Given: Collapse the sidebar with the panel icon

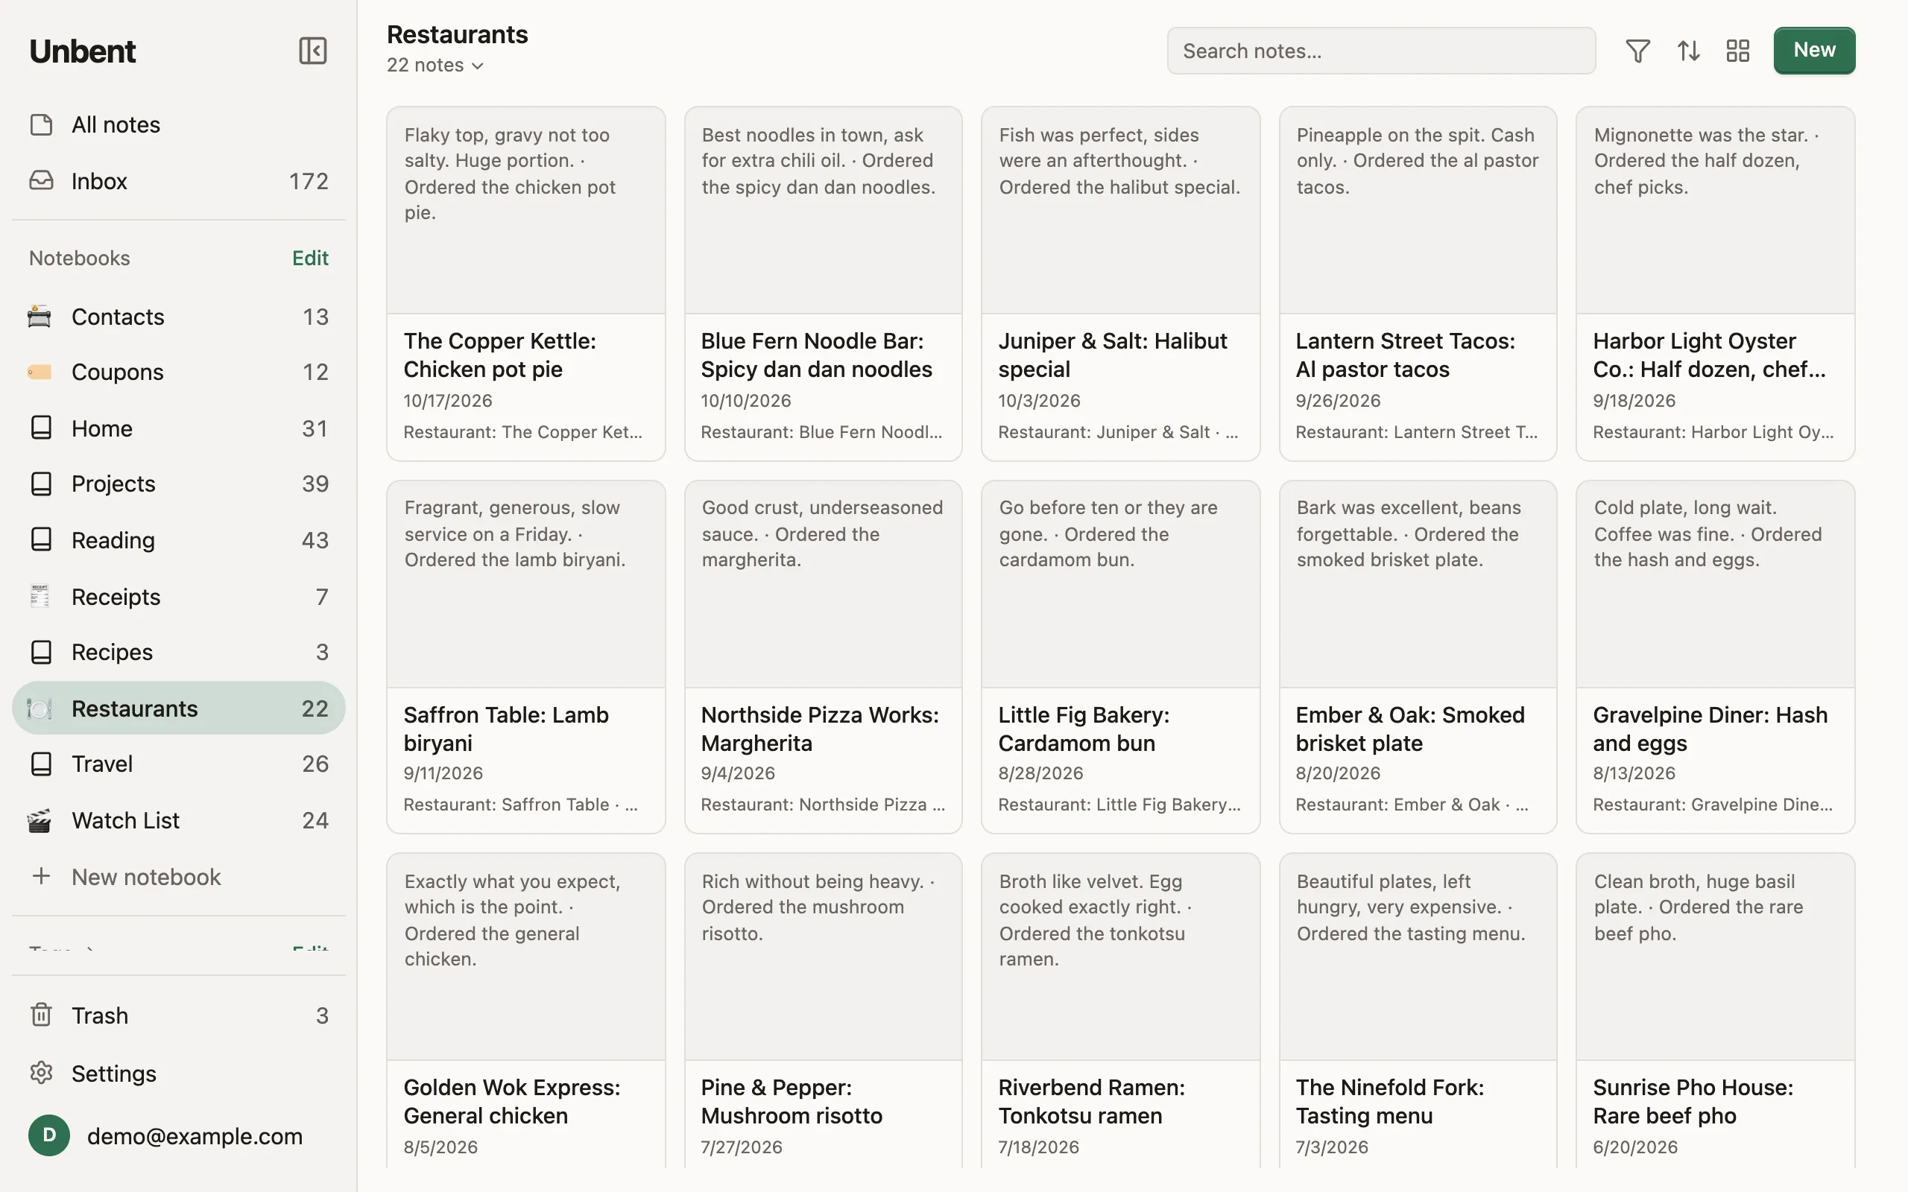Looking at the screenshot, I should point(312,51).
